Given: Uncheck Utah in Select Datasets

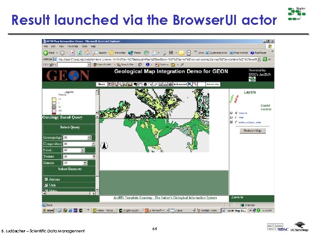Looking at the screenshot, I should tap(46, 185).
